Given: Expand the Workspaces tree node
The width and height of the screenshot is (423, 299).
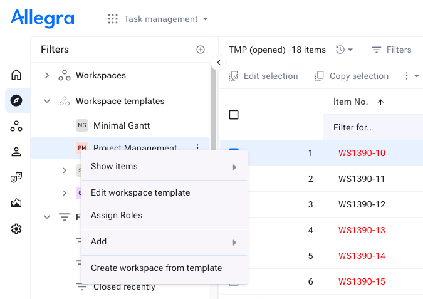Looking at the screenshot, I should 47,75.
